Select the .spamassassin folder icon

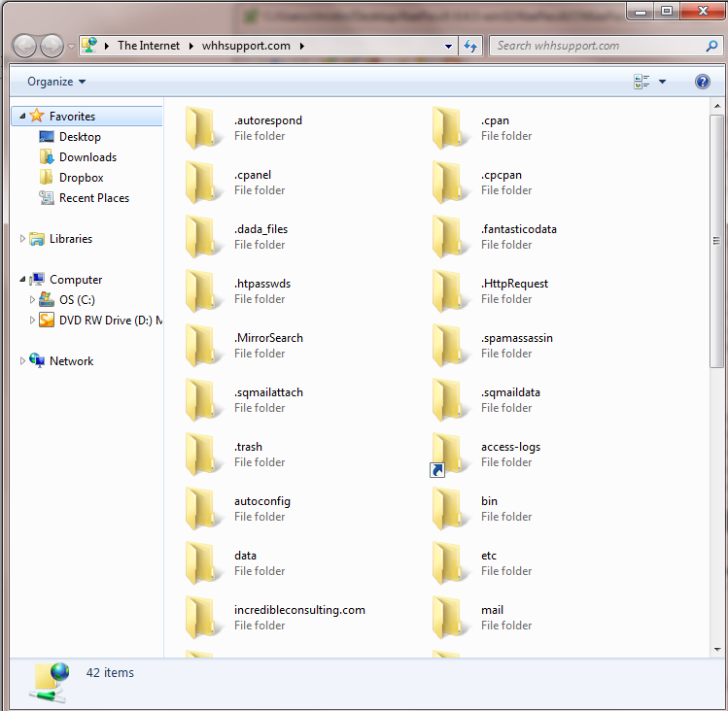[x=448, y=346]
